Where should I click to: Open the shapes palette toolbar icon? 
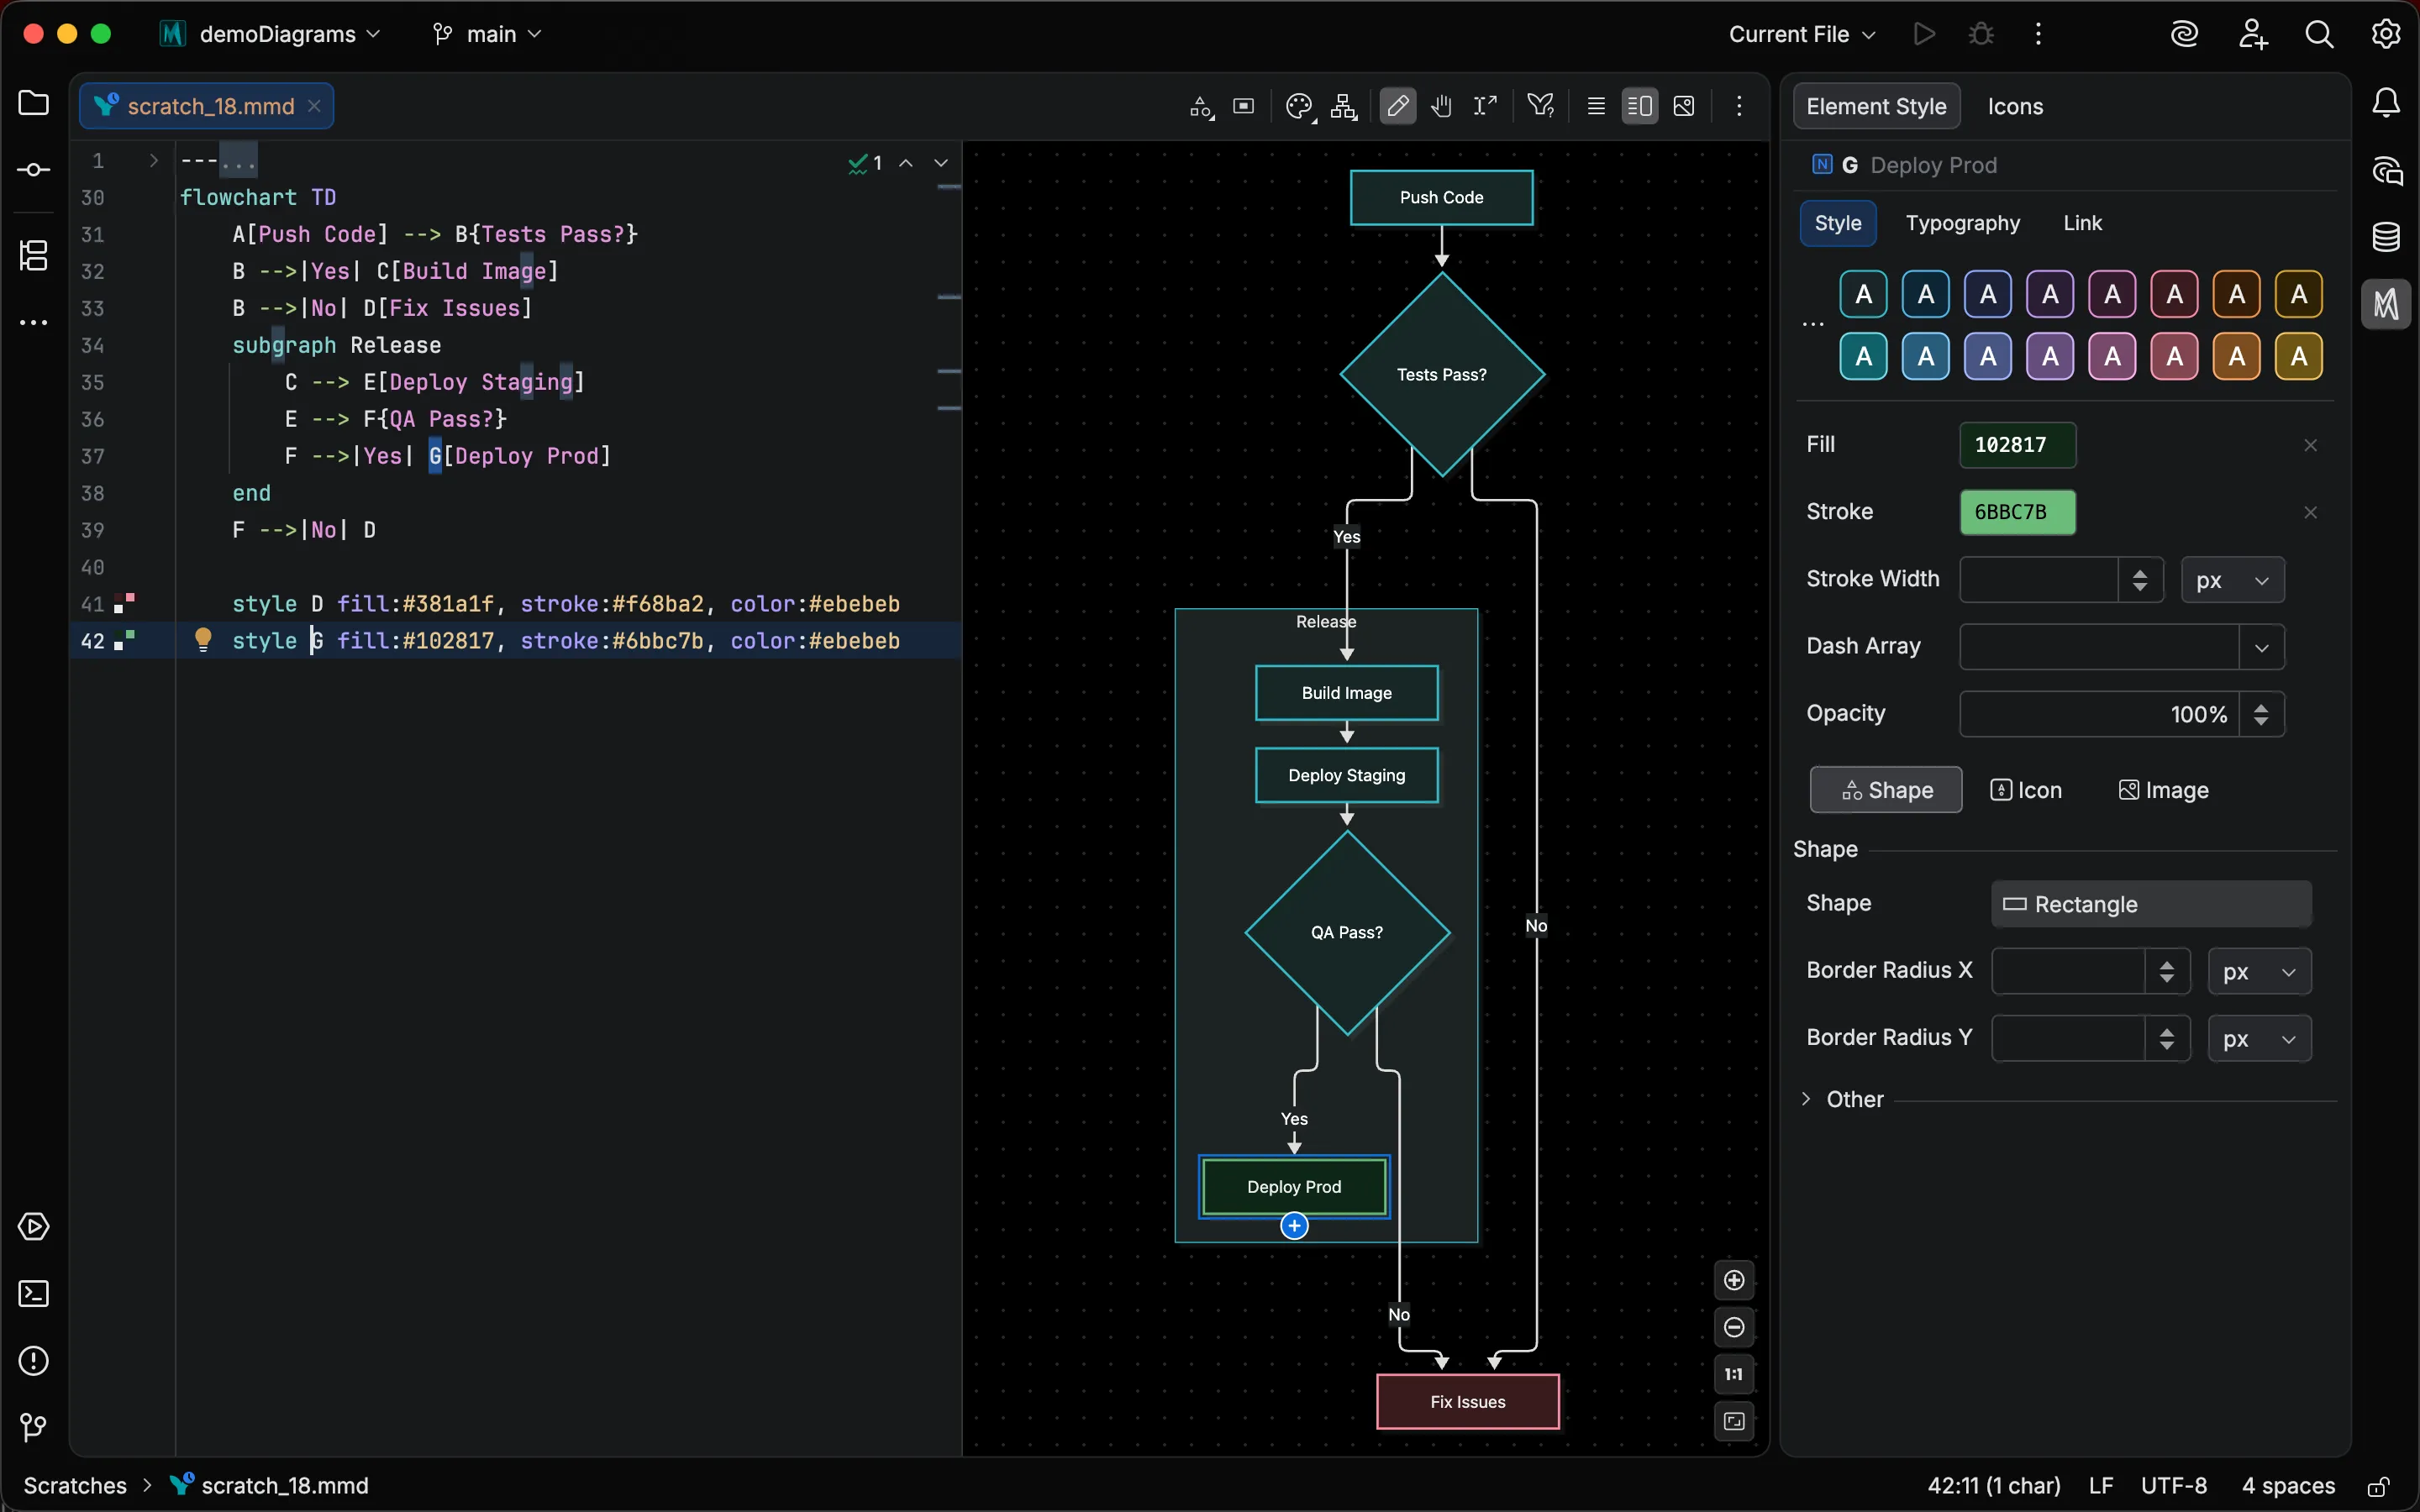1201,107
